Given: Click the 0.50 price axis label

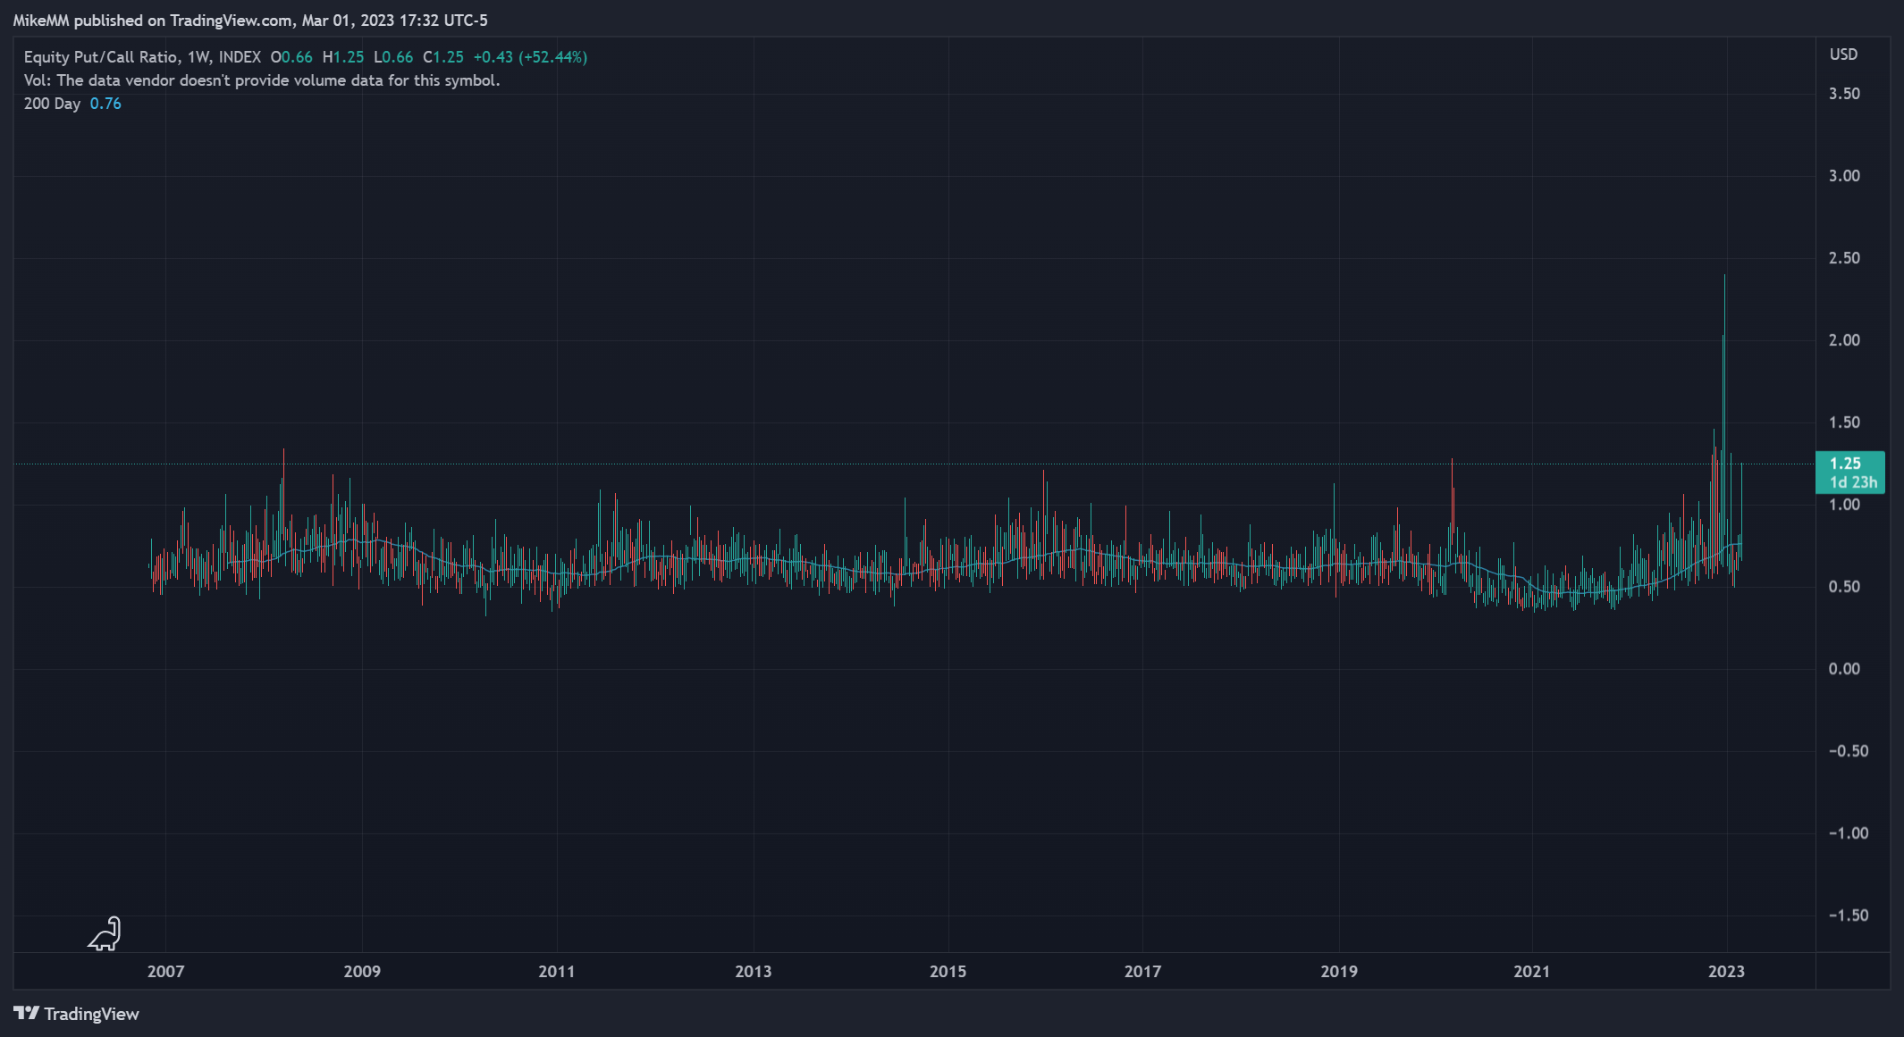Looking at the screenshot, I should point(1844,587).
